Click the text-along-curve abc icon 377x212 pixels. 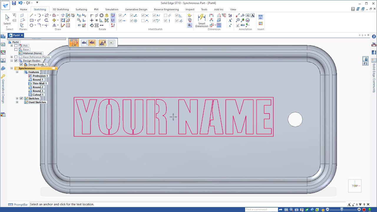92,43
